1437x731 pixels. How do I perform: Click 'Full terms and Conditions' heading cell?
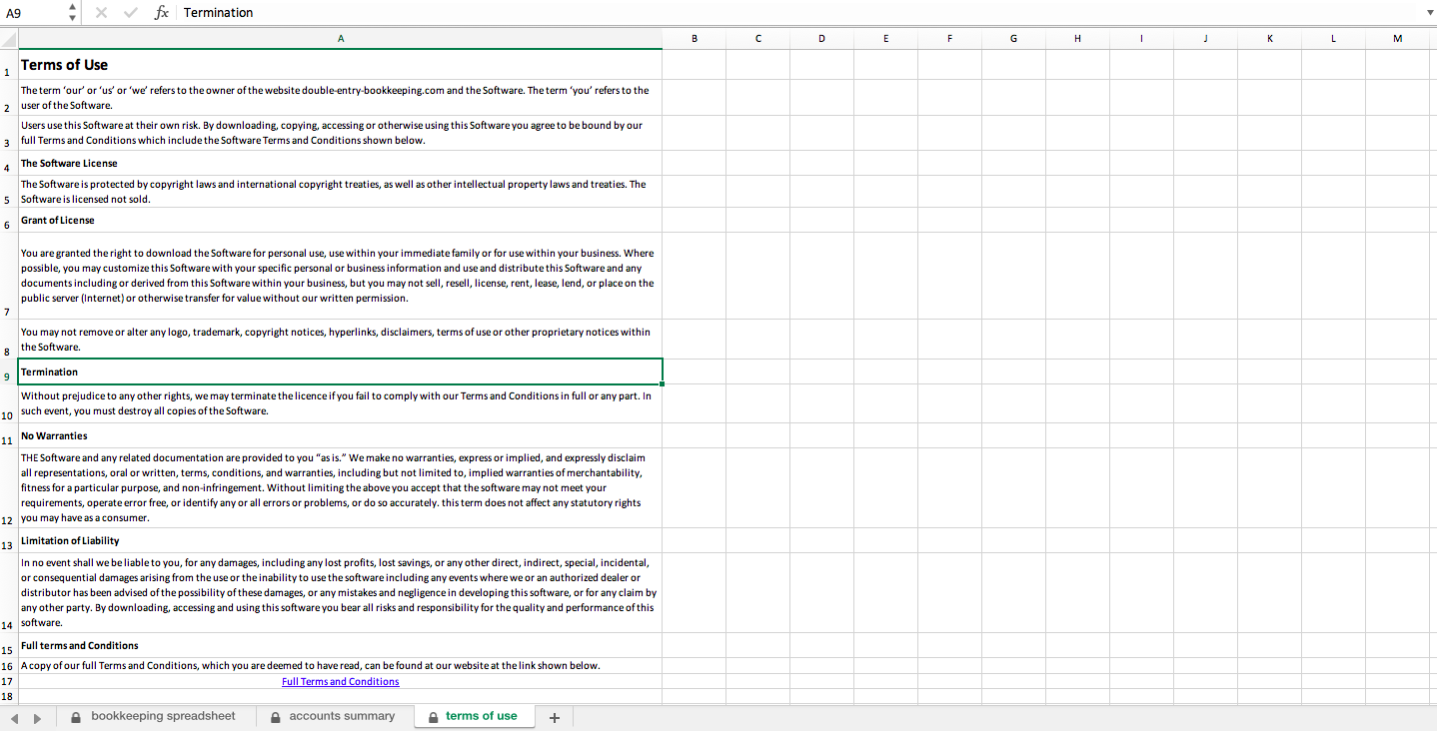tap(341, 645)
